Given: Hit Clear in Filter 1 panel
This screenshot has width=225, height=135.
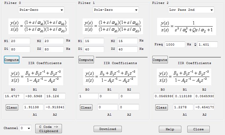Looking at the screenshot, I should click(86, 107).
